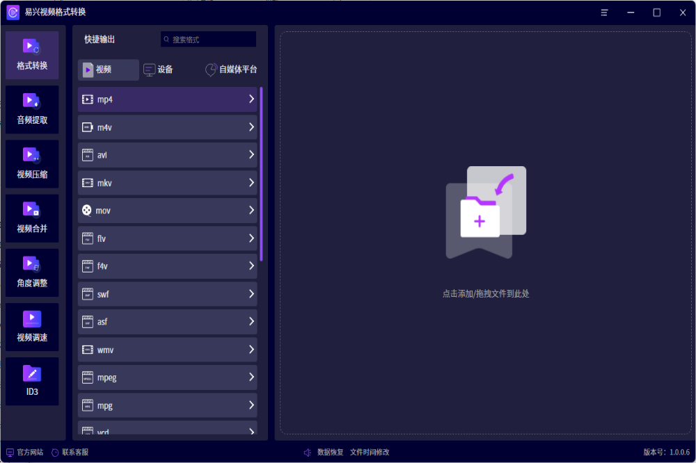The image size is (696, 463).
Task: Switch to the 设备 device tab
Action: coord(158,70)
